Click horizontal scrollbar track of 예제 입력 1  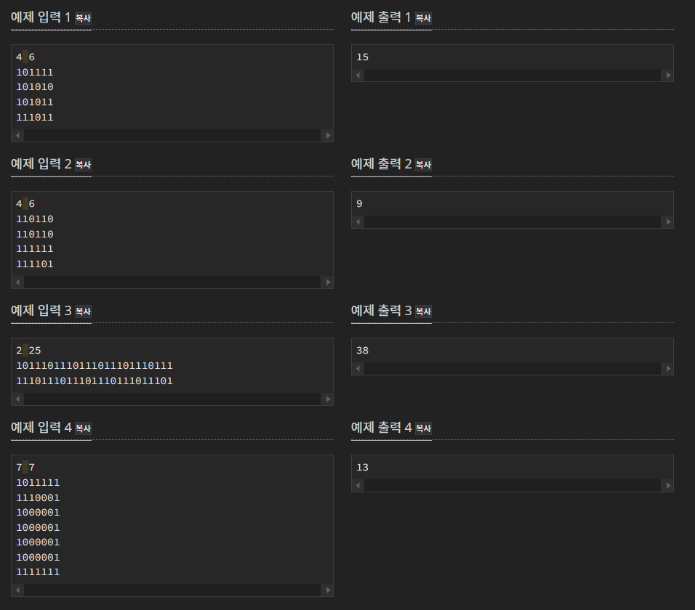tap(172, 136)
